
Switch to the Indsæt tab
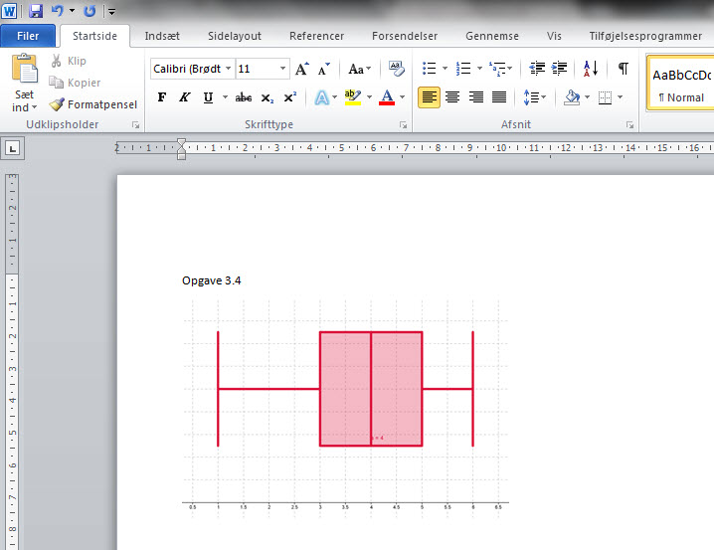click(162, 36)
